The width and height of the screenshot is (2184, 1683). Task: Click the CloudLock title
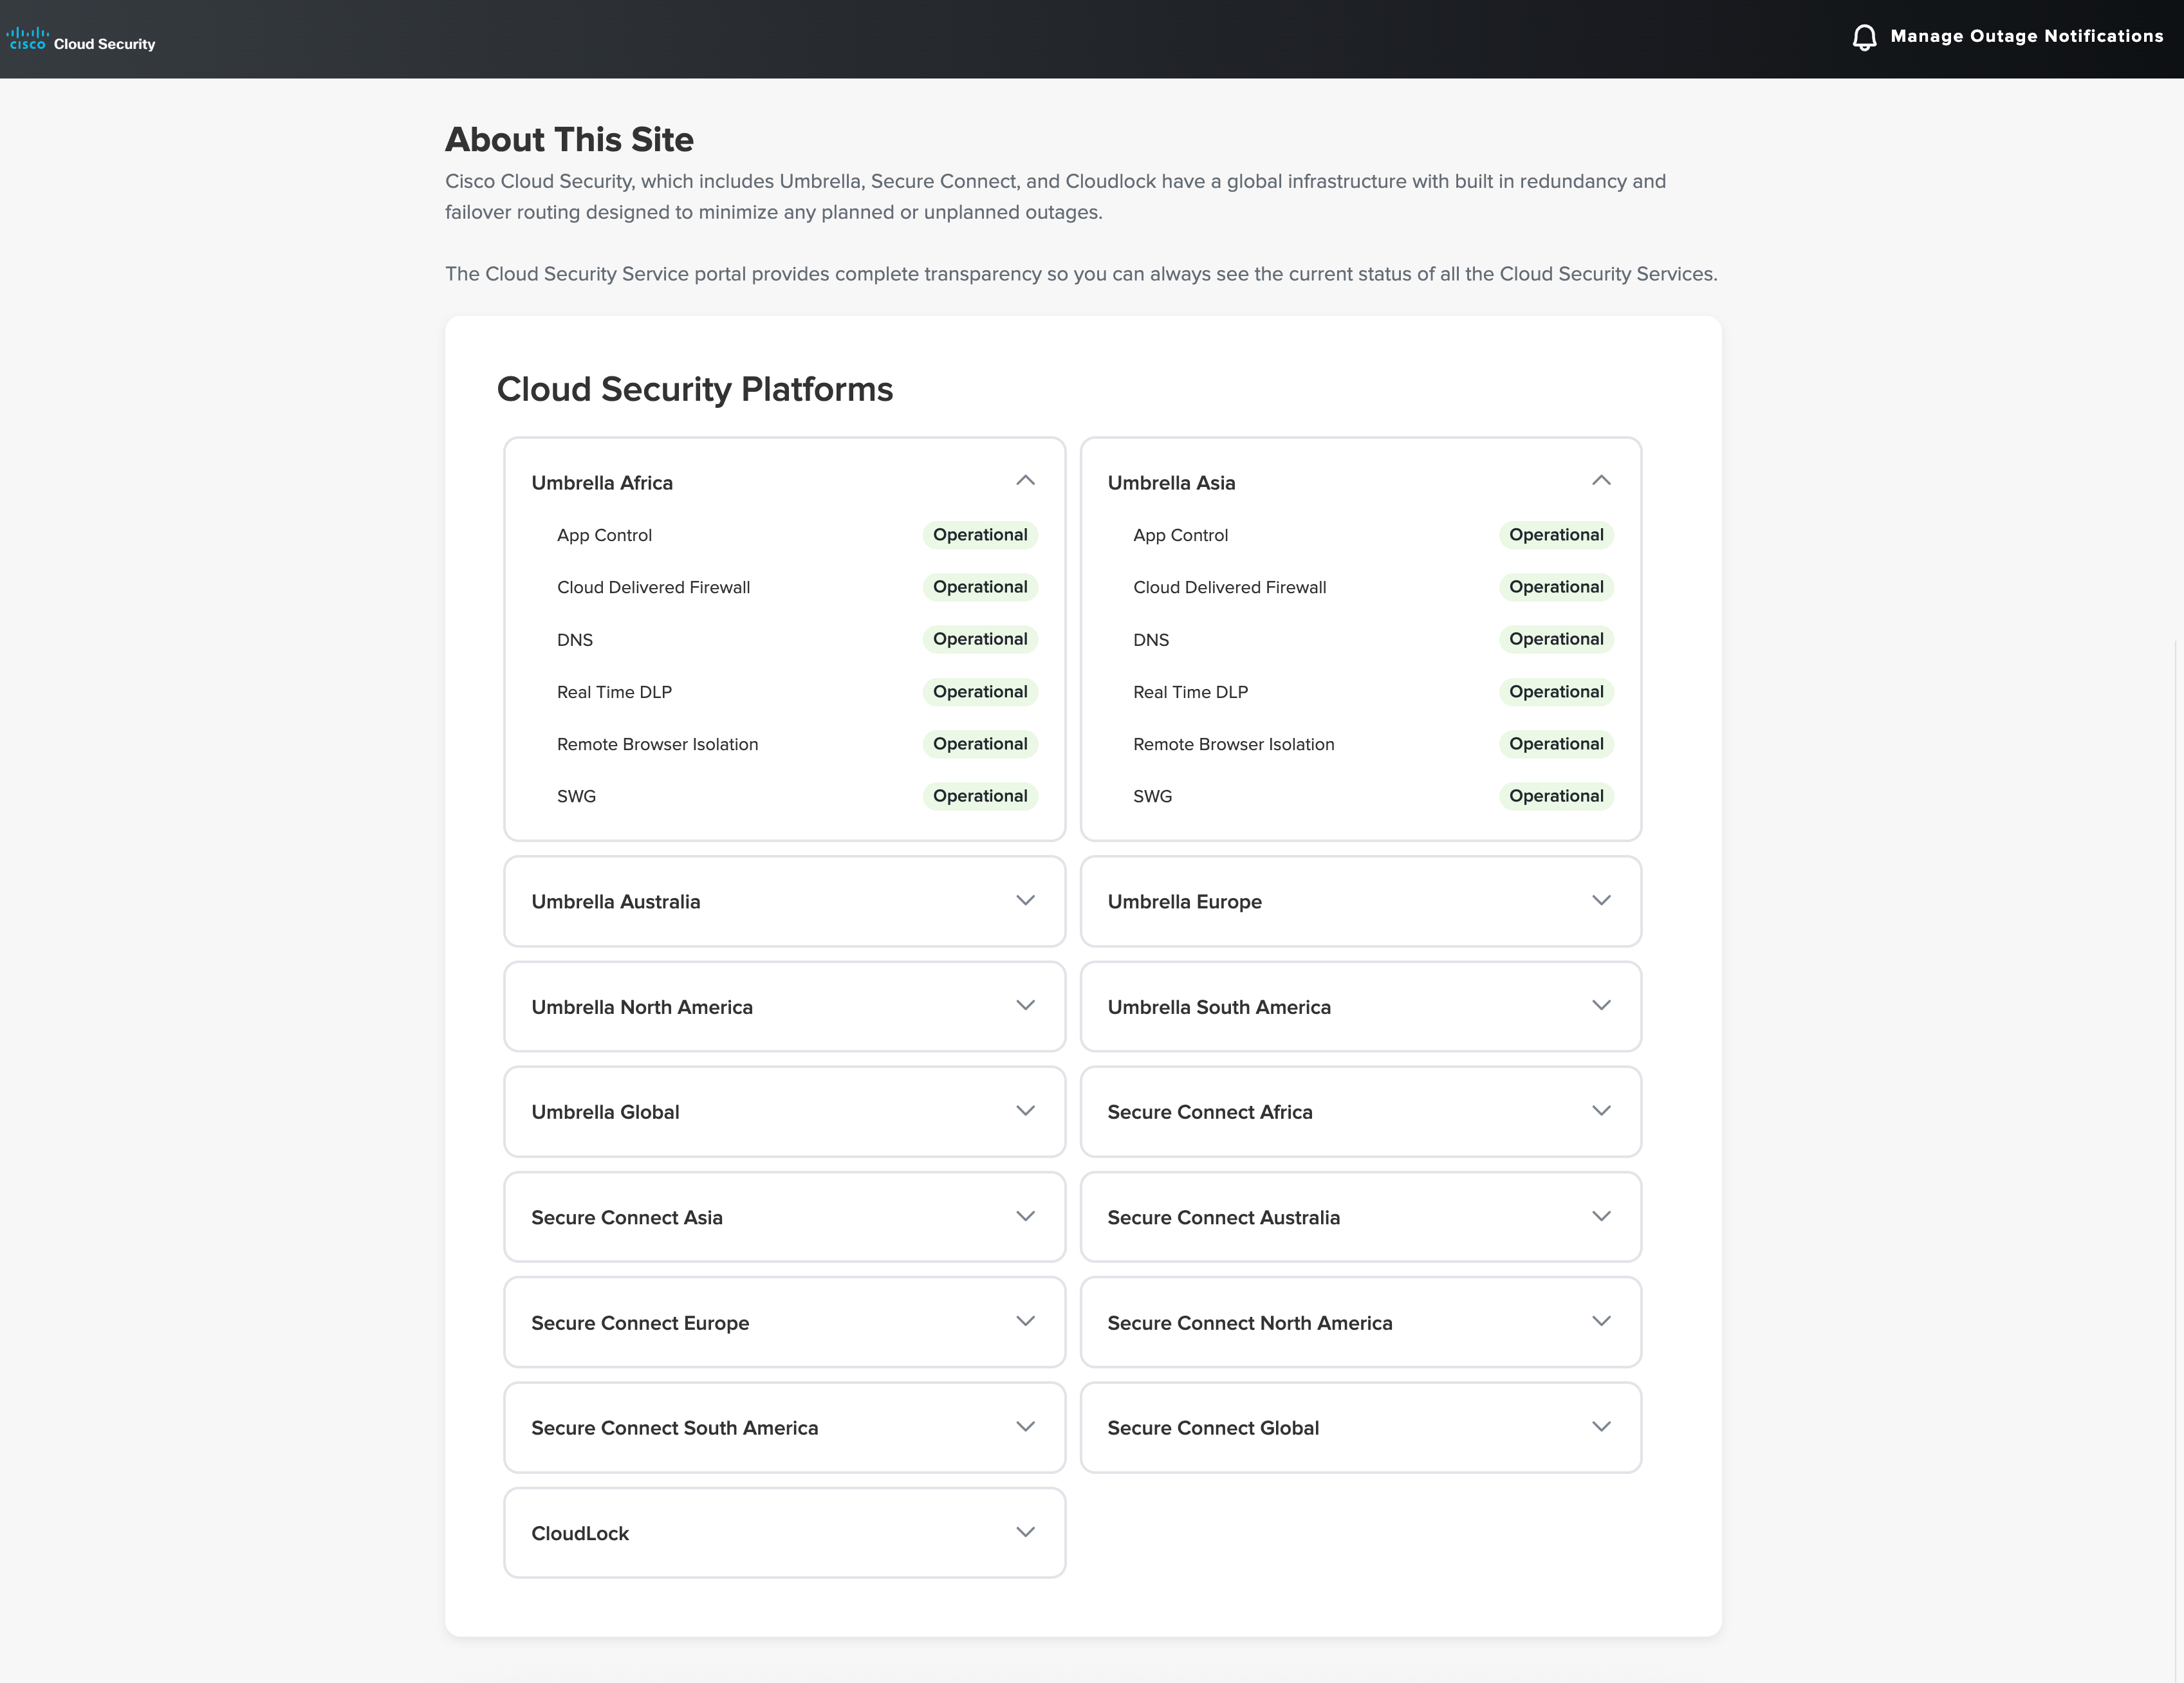(580, 1534)
